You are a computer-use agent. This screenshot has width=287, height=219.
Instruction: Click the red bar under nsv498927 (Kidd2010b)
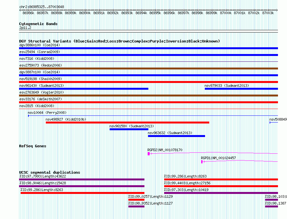[127, 123]
